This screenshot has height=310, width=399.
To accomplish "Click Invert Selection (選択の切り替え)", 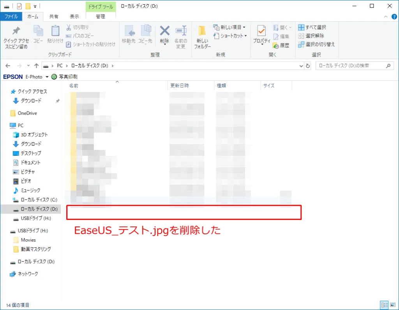I will click(x=316, y=44).
